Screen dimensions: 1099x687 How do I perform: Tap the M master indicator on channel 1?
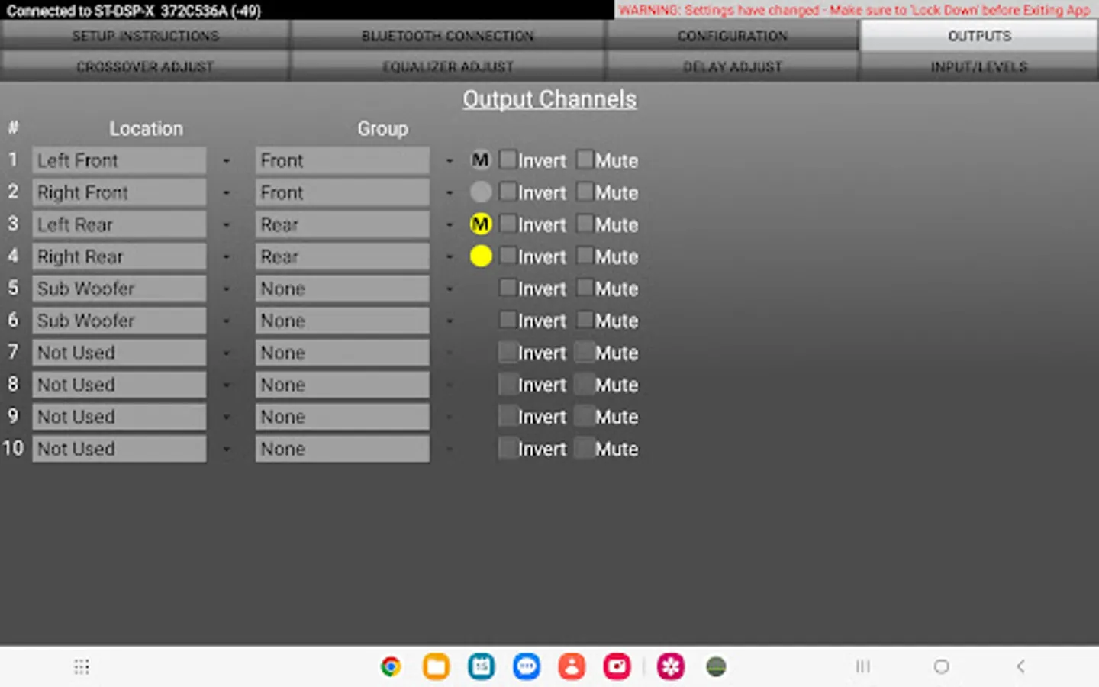pos(480,160)
